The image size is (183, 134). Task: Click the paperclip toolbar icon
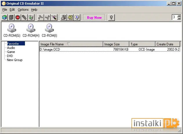tap(24, 18)
